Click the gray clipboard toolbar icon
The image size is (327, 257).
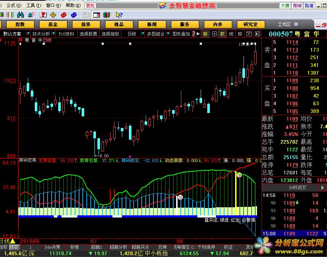(x=86, y=15)
